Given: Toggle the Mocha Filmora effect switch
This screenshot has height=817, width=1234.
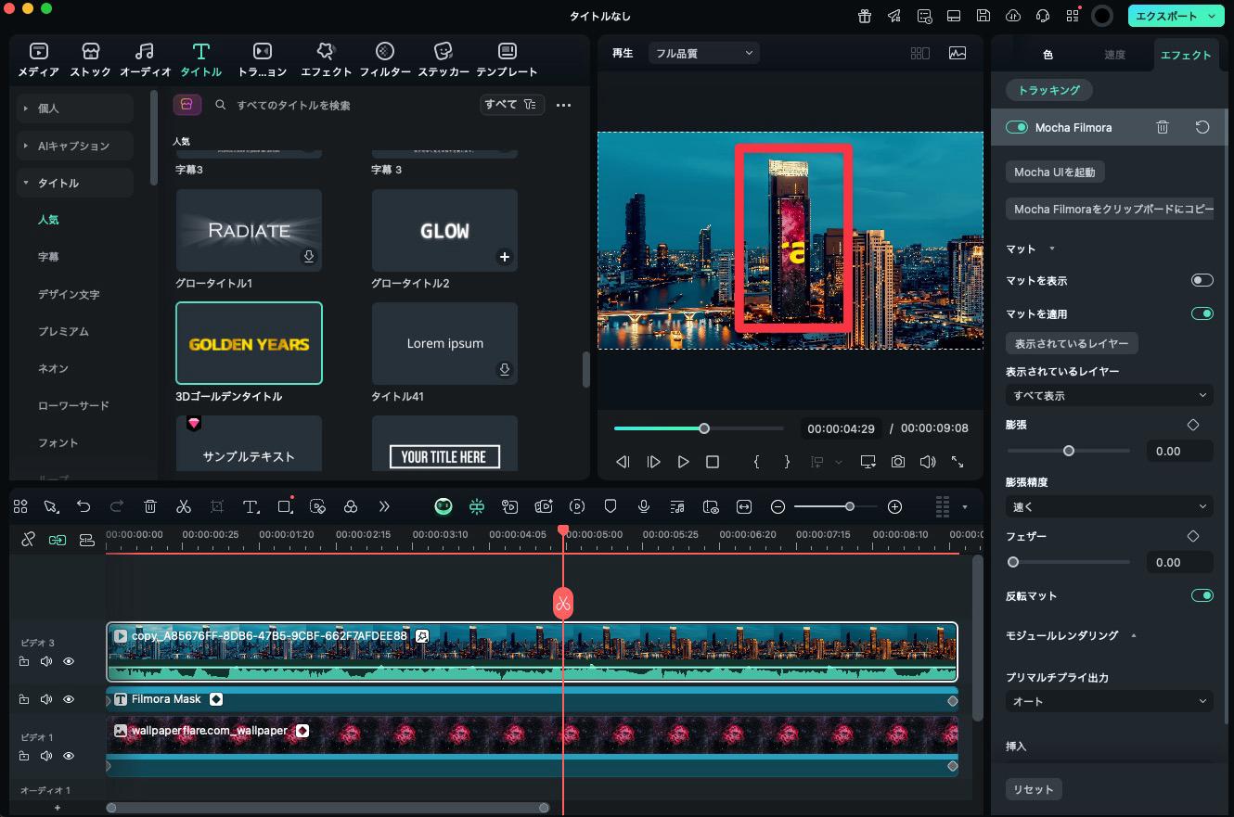Looking at the screenshot, I should pos(1017,127).
